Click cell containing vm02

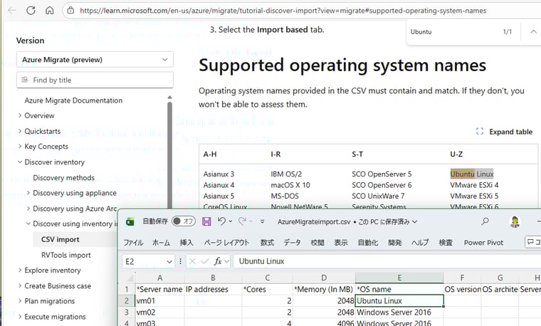point(159,312)
